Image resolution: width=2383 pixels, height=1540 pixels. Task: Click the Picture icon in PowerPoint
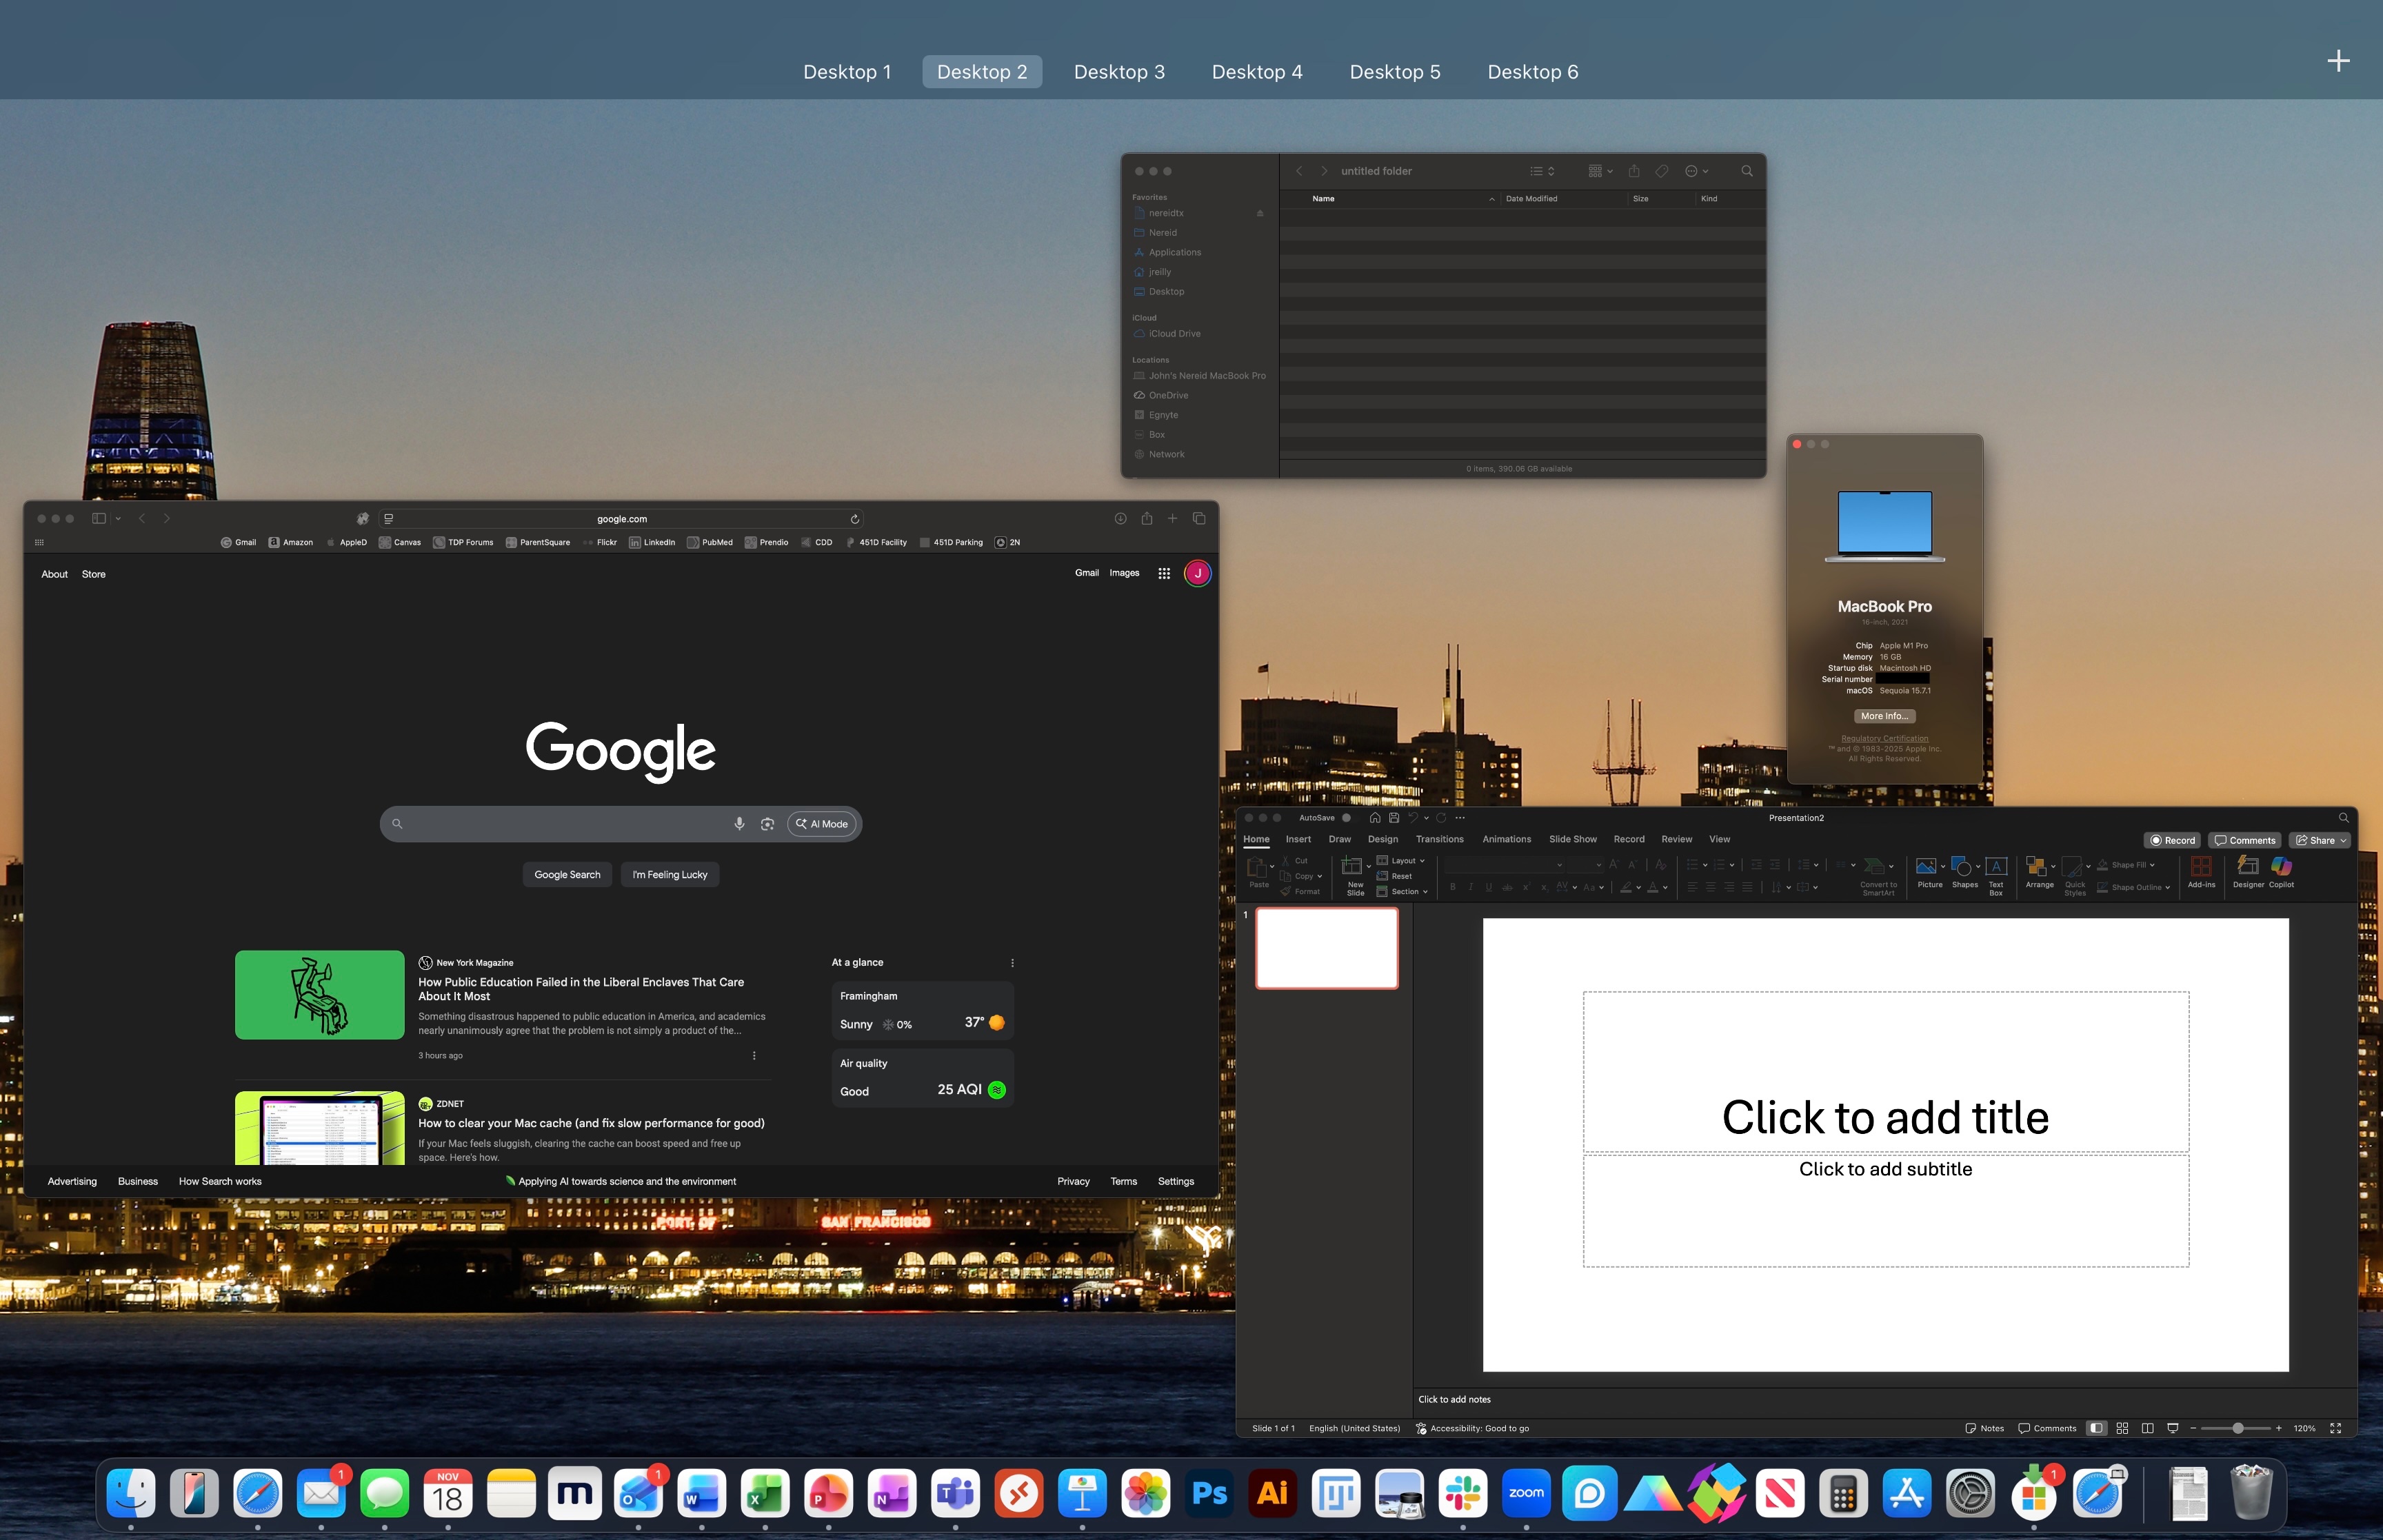click(1926, 868)
